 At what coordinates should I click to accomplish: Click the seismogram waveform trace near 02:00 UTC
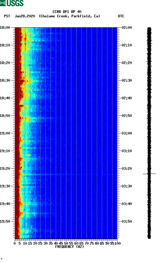149,29
